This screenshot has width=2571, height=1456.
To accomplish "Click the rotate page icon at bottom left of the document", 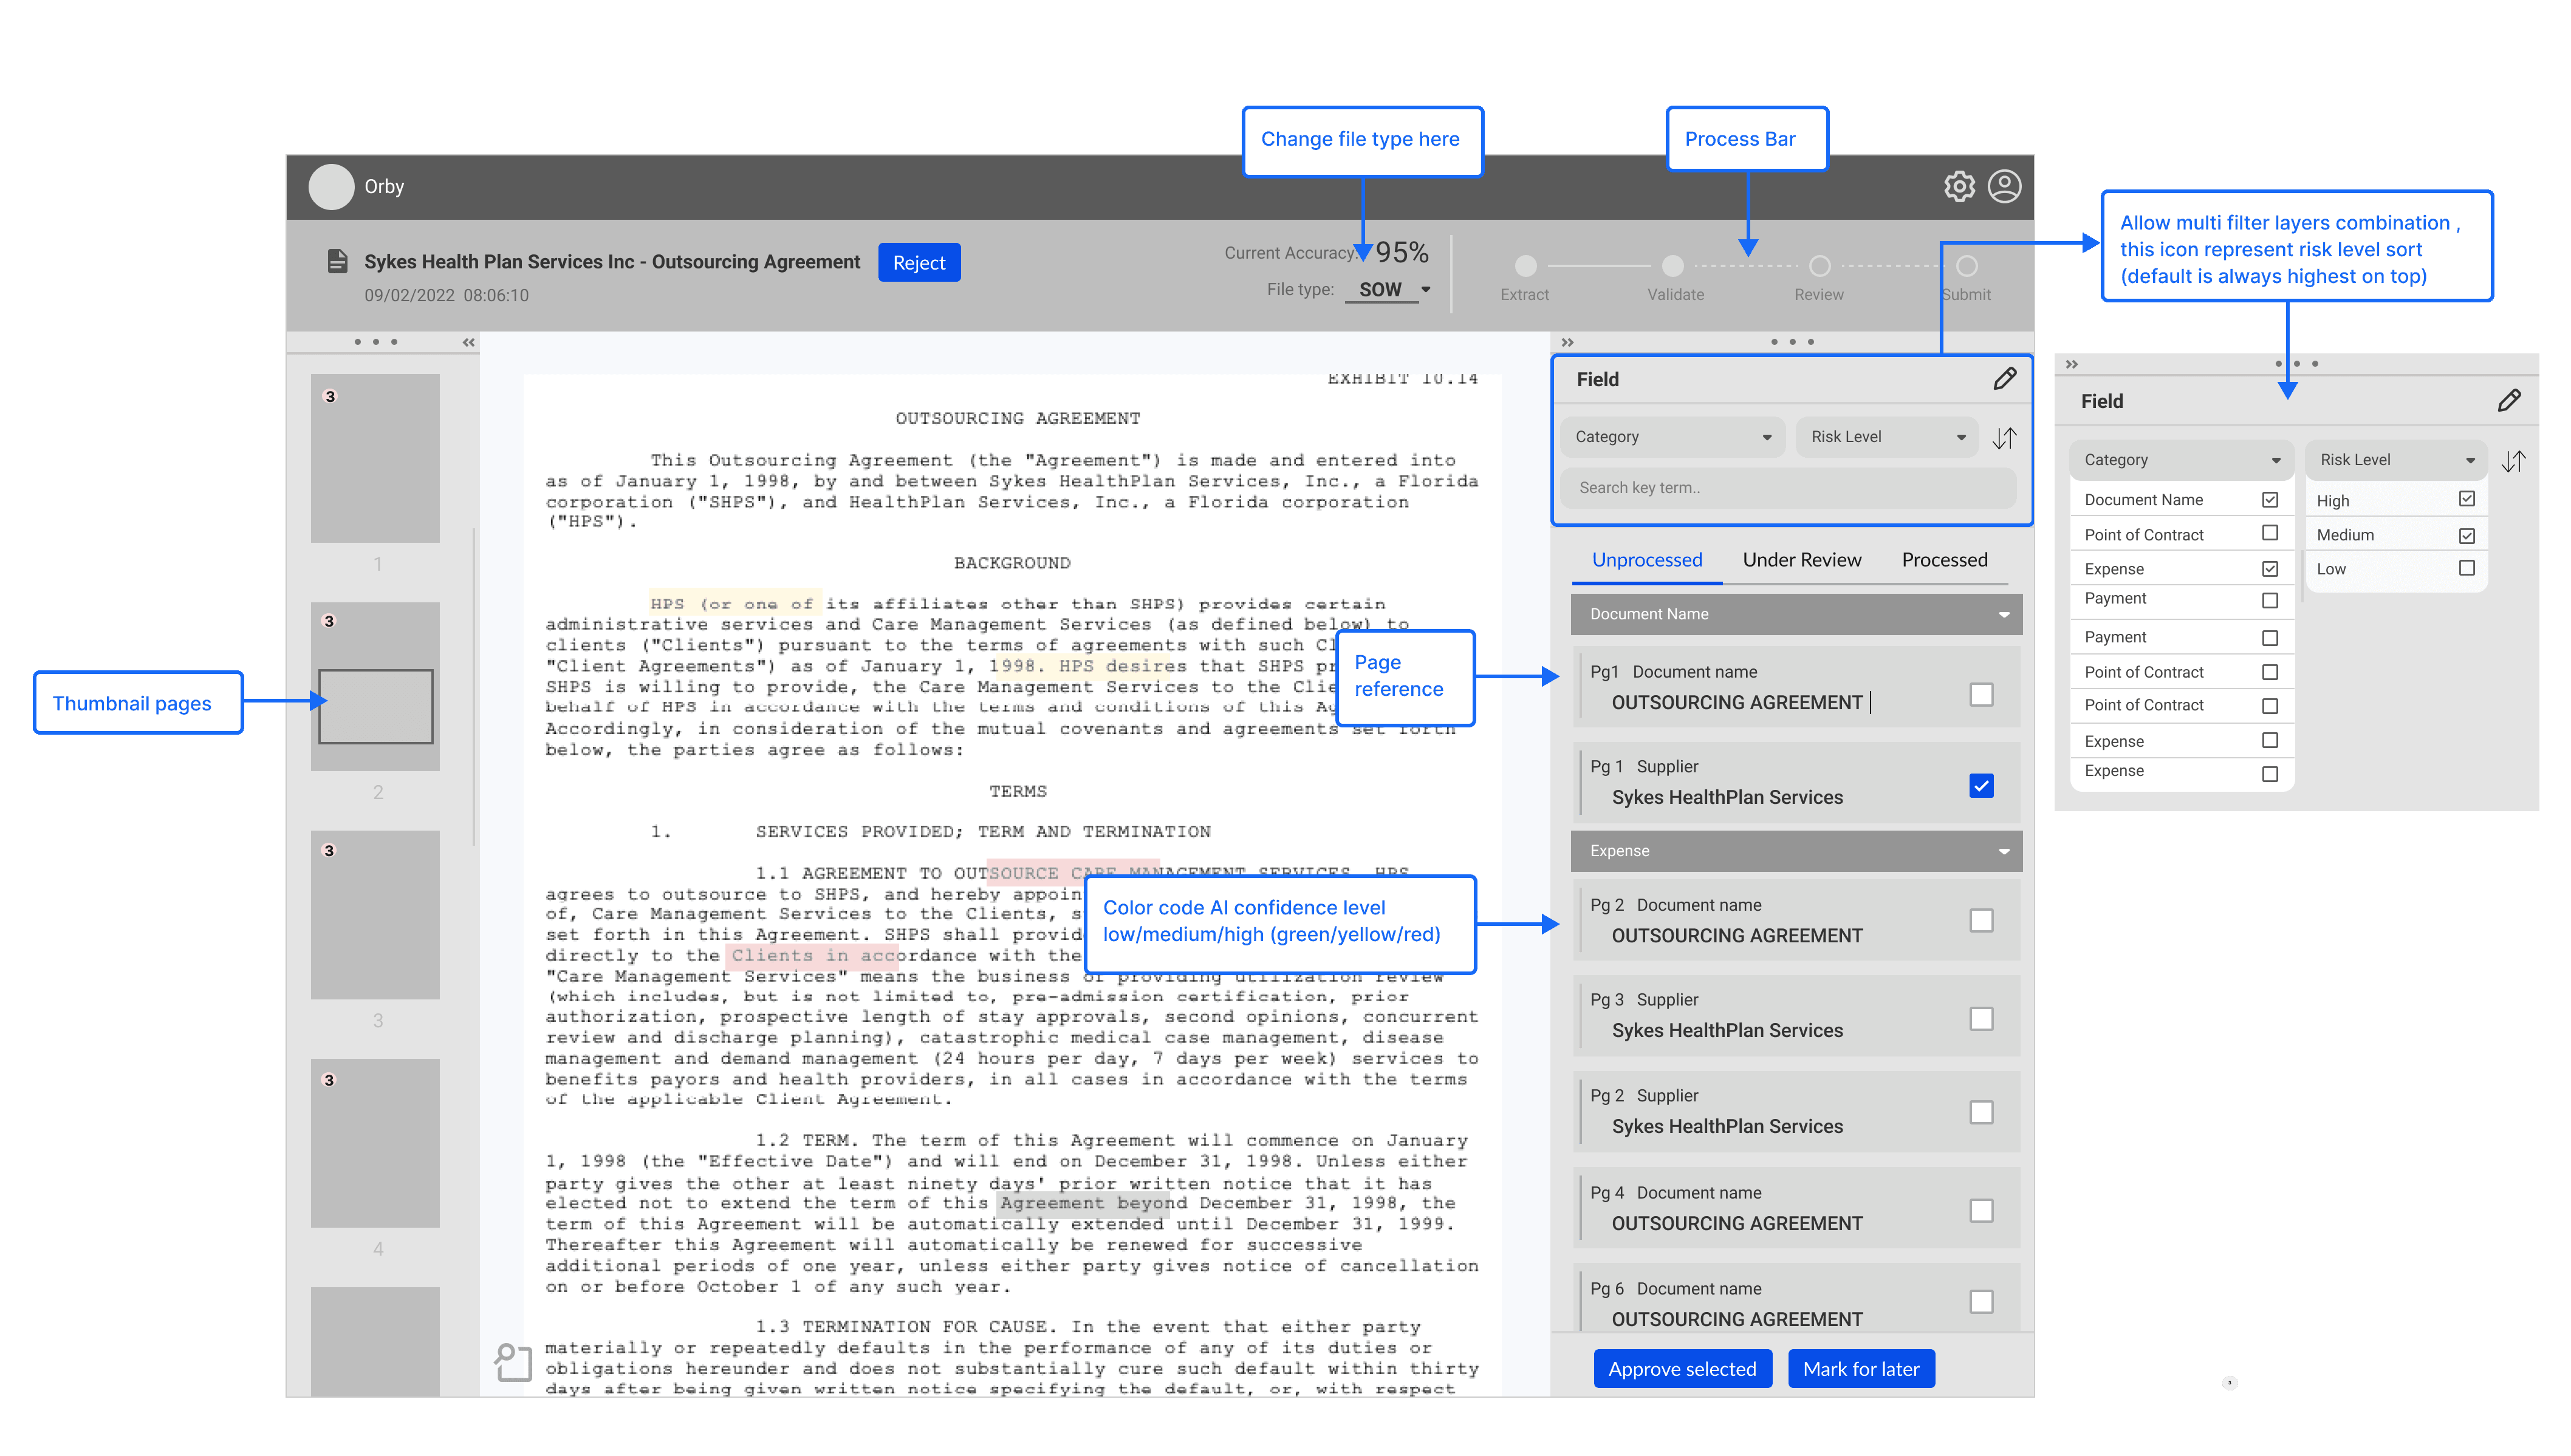I will [x=513, y=1362].
